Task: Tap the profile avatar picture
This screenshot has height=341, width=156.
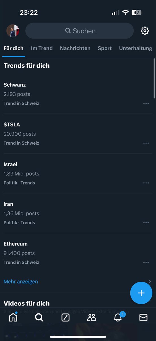Action: click(x=13, y=31)
